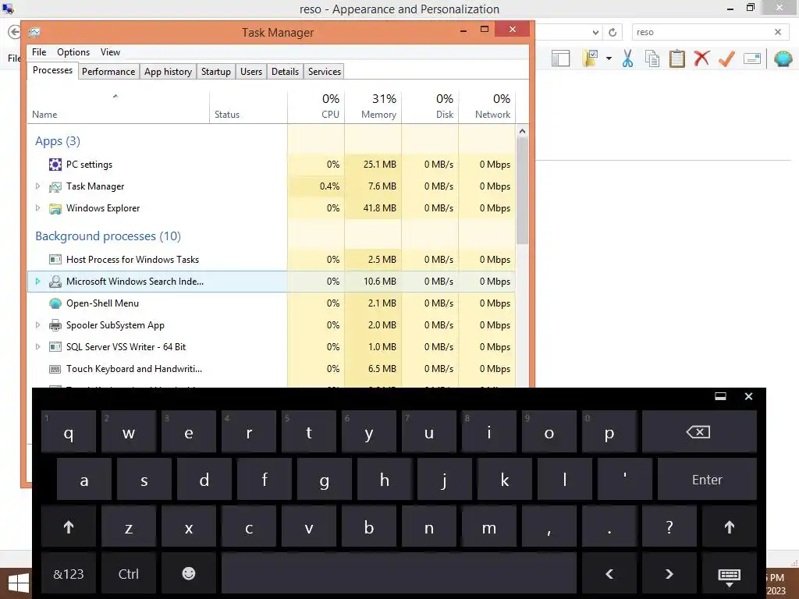The width and height of the screenshot is (799, 599).
Task: Open the View menu in Task Manager
Action: point(110,52)
